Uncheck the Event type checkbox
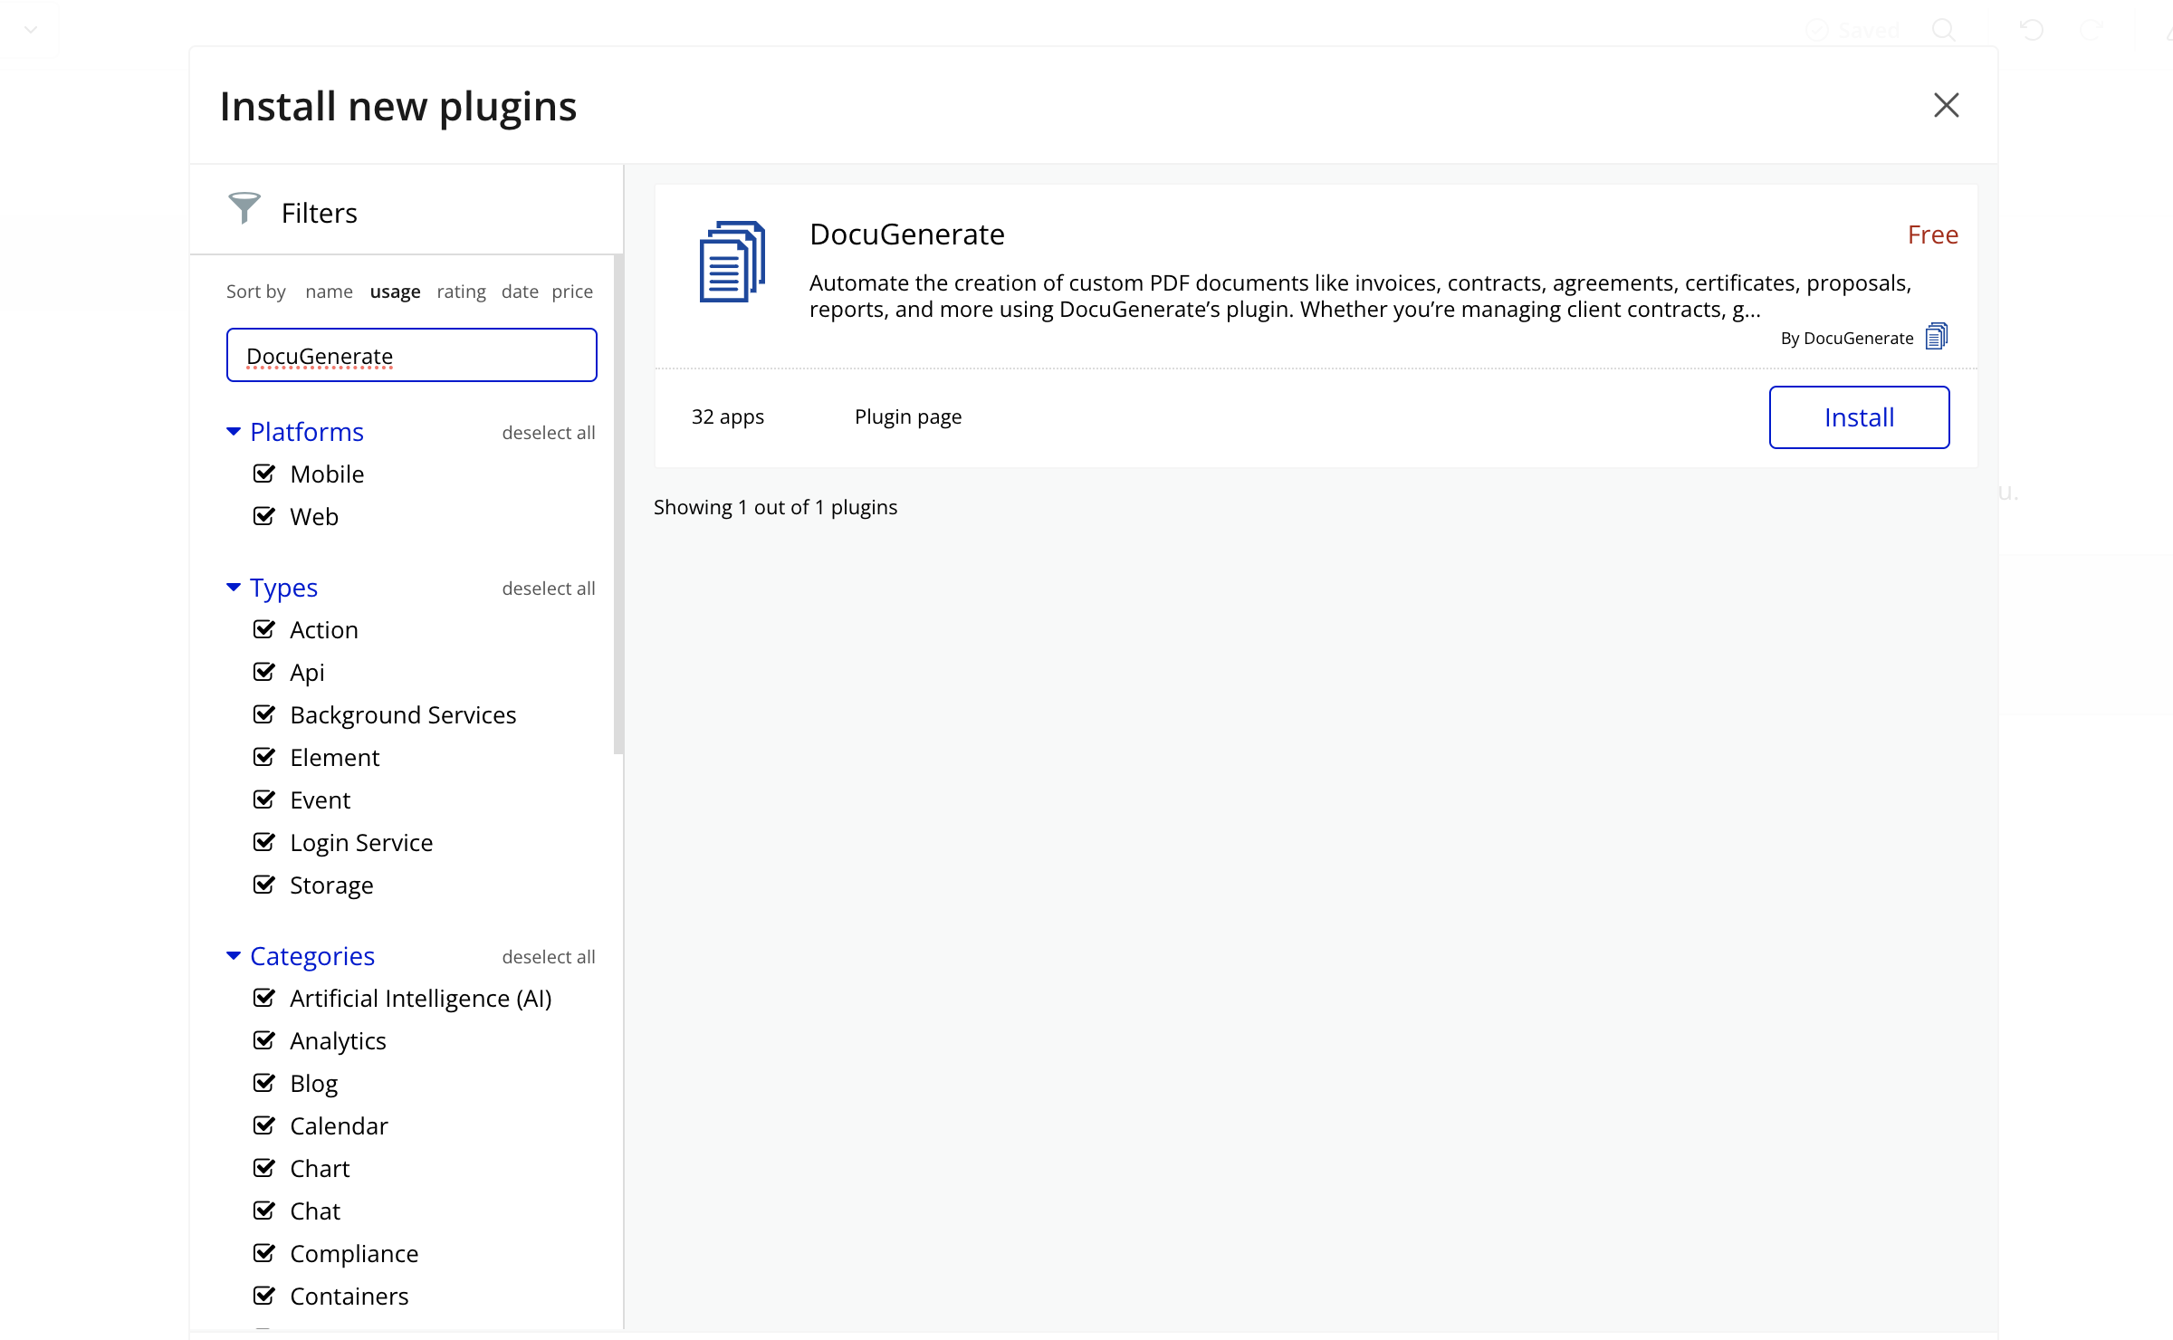The height and width of the screenshot is (1340, 2173). pyautogui.click(x=263, y=799)
